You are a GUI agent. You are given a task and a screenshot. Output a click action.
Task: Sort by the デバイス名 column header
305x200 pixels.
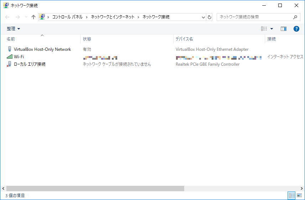[184, 39]
